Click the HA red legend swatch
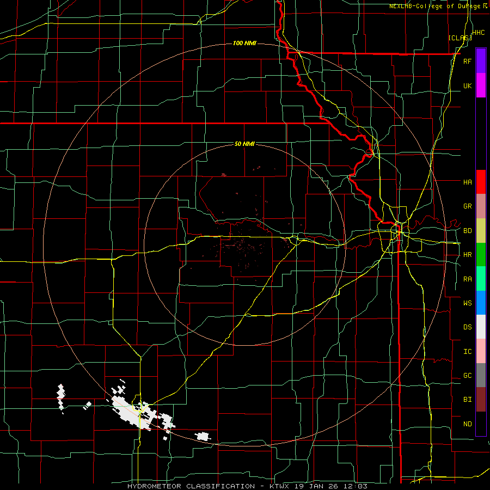Viewport: 490px width, 490px height. [481, 182]
